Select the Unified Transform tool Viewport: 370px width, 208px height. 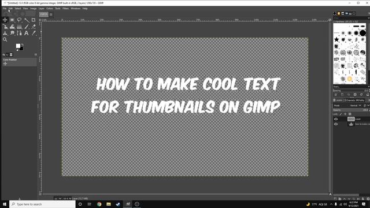(5, 27)
